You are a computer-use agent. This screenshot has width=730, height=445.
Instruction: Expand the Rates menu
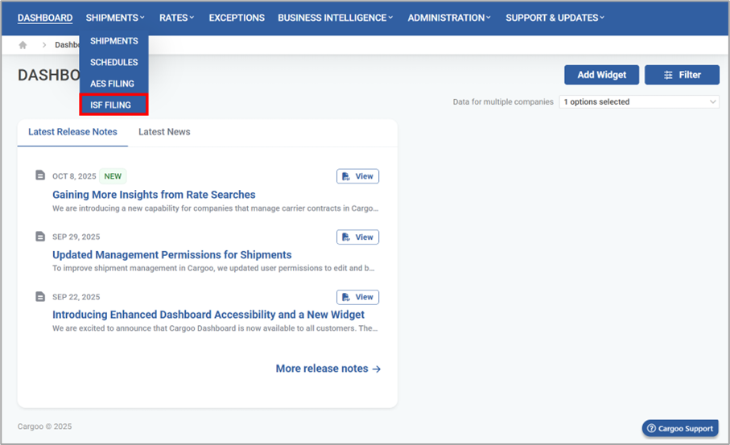point(176,18)
